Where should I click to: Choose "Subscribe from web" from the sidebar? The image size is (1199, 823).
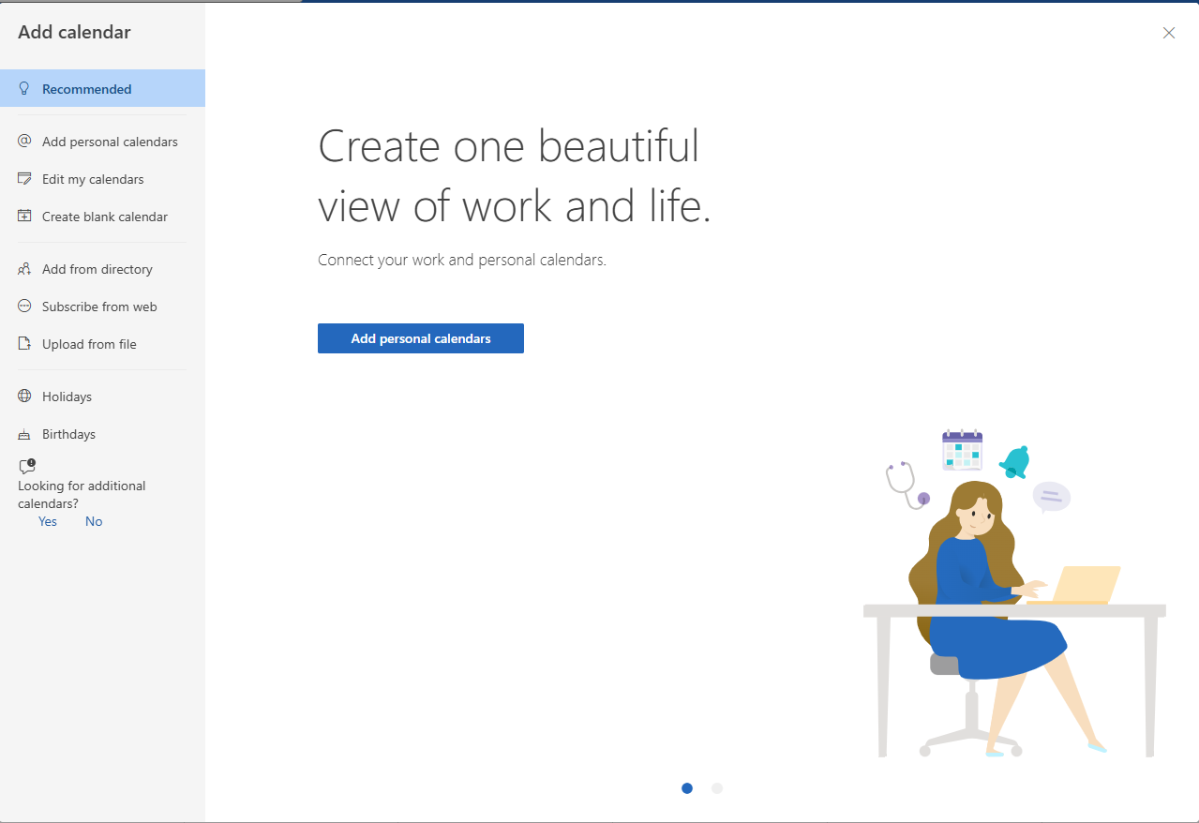(97, 306)
